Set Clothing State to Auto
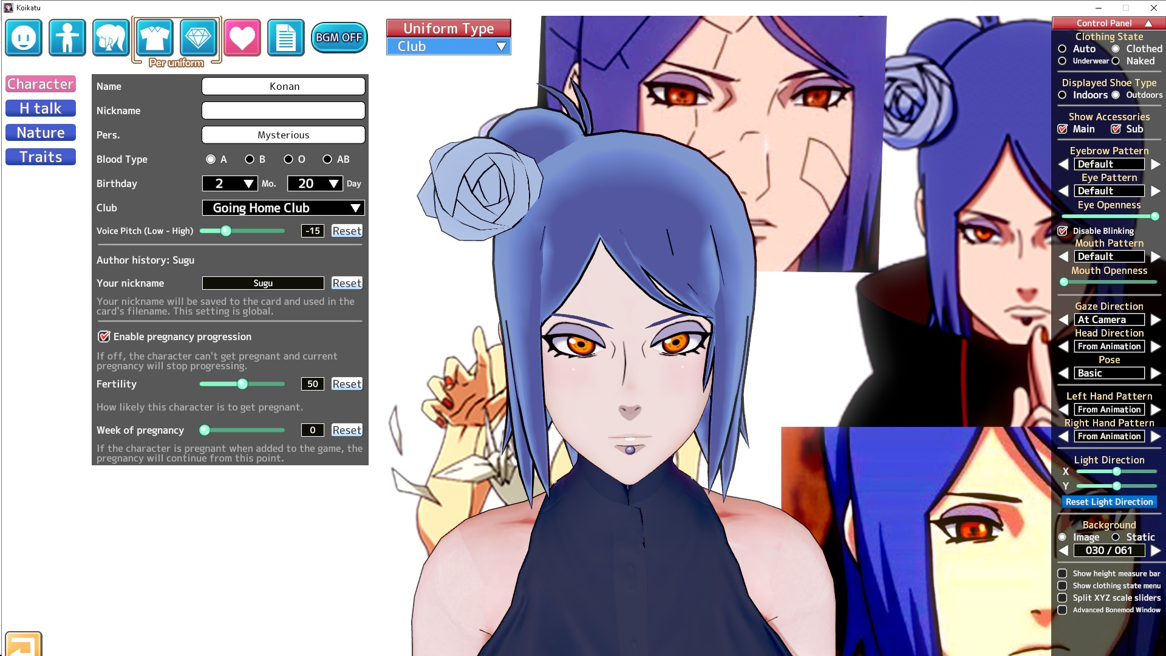The width and height of the screenshot is (1166, 656). (x=1062, y=49)
